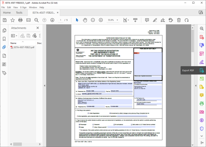Open the Tags panel icon

tap(4, 73)
